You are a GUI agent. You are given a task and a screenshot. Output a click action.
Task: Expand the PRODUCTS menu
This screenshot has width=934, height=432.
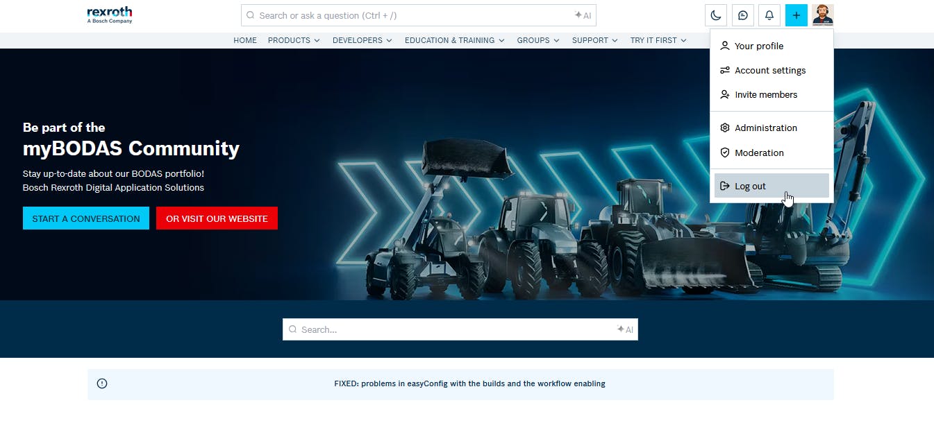click(294, 40)
